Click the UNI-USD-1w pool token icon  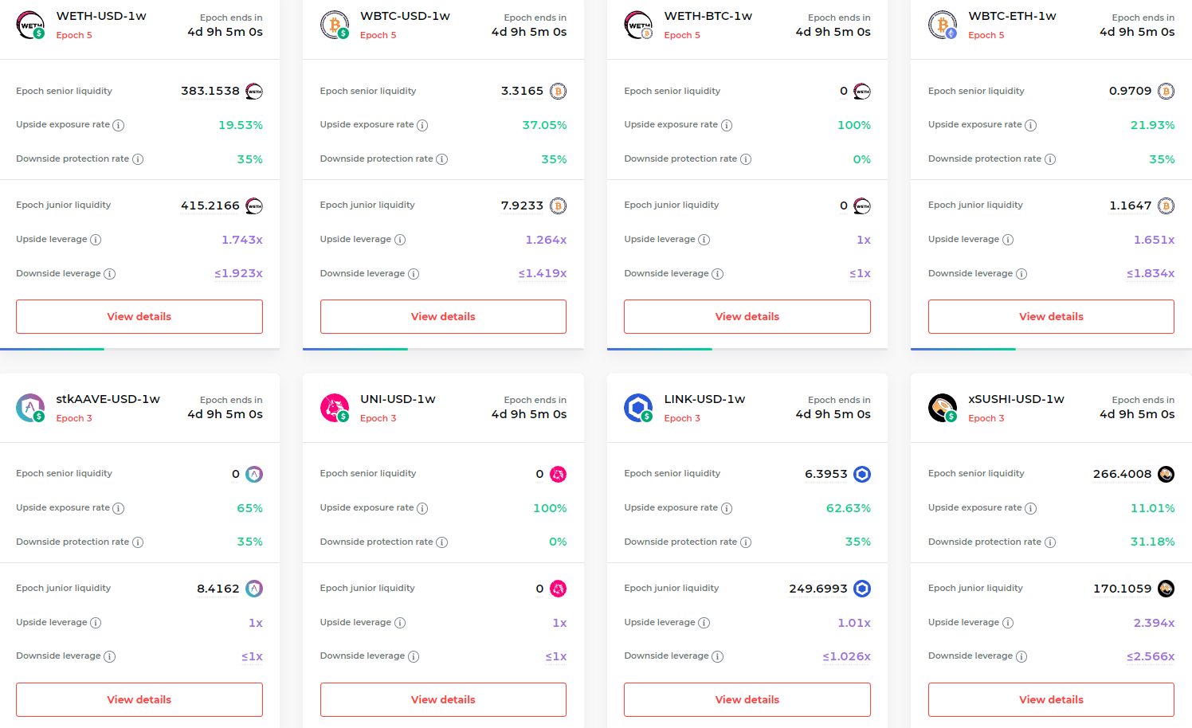(335, 408)
